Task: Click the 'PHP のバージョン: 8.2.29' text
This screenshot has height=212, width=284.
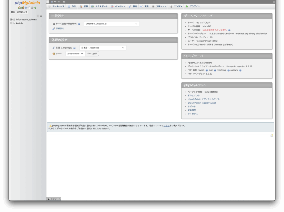Action: click(200, 74)
